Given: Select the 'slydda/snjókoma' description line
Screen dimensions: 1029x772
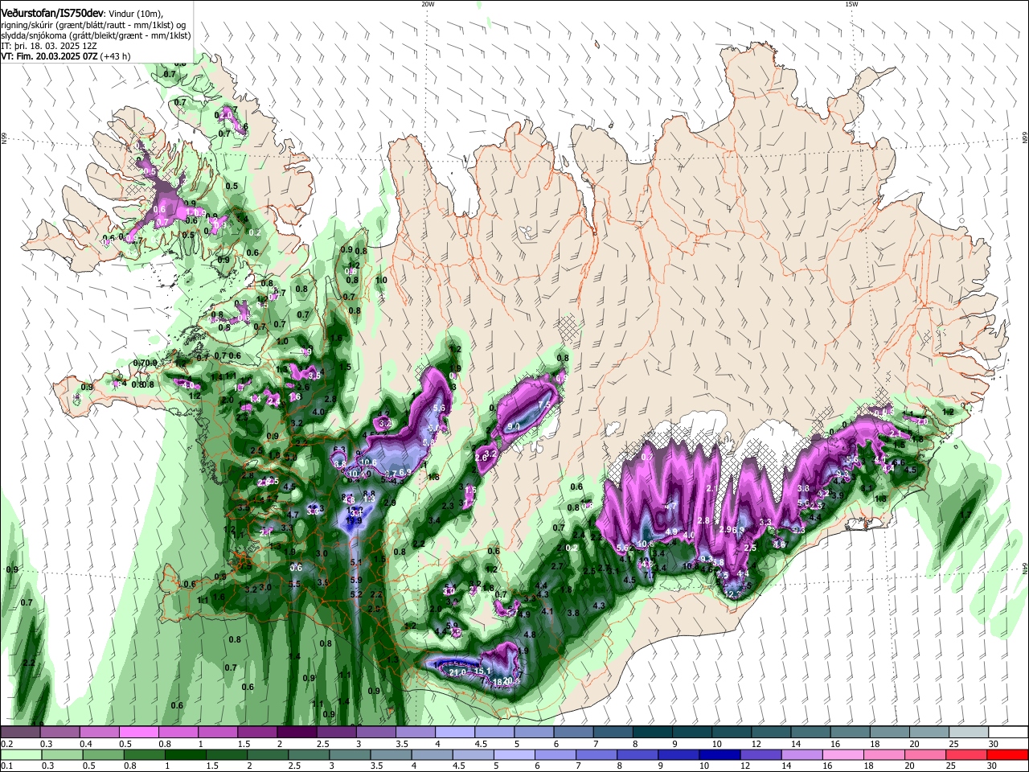Looking at the screenshot, I should (x=96, y=35).
